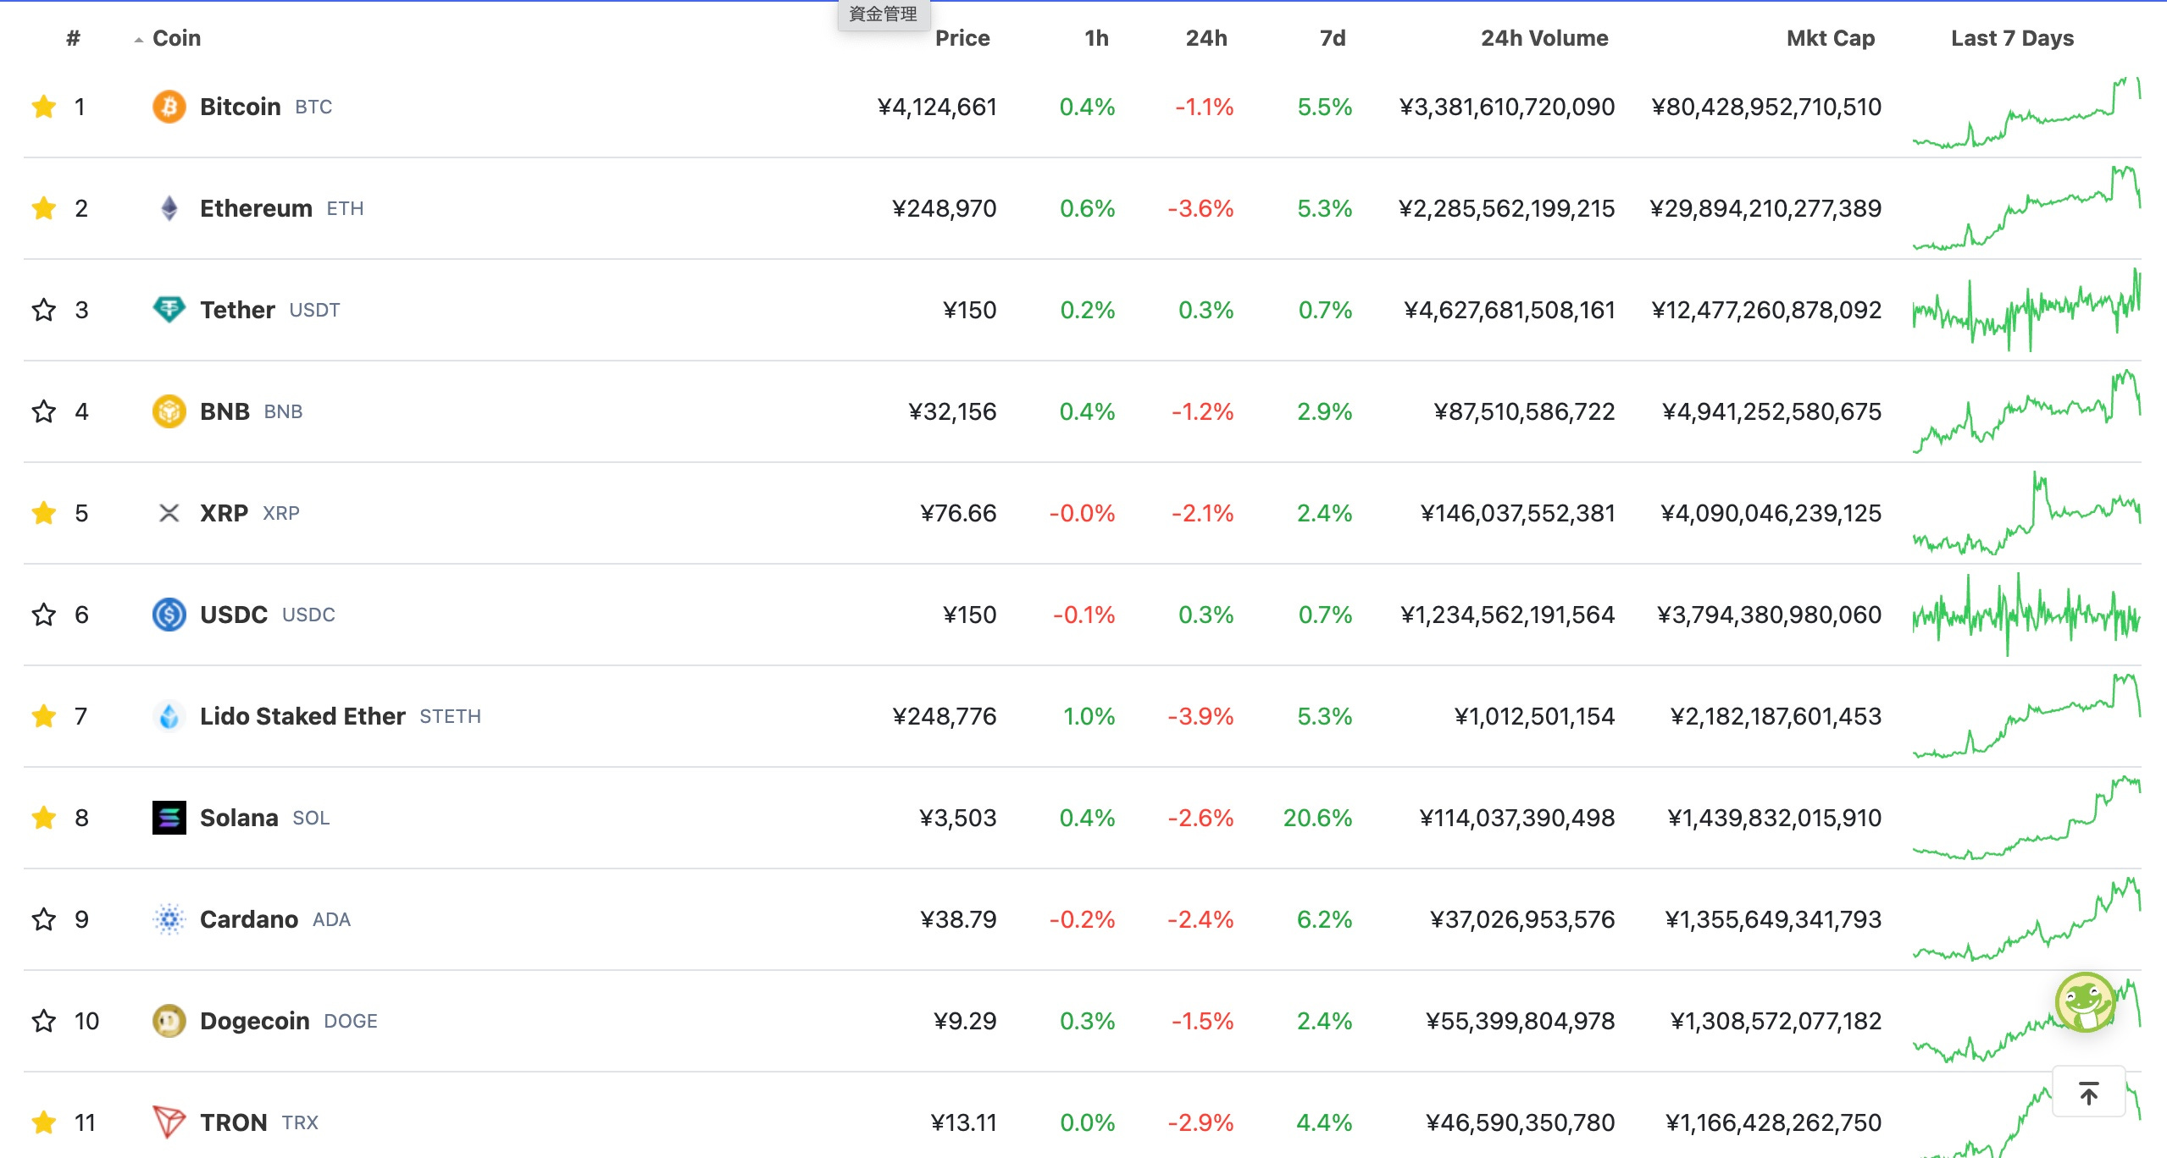
Task: Open Bitcoin 7-day sparkline chart
Action: 2026,112
